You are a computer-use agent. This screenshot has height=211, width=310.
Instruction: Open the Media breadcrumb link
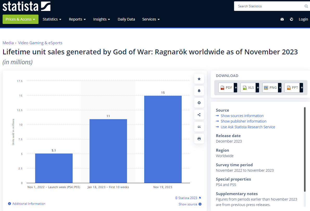click(8, 43)
